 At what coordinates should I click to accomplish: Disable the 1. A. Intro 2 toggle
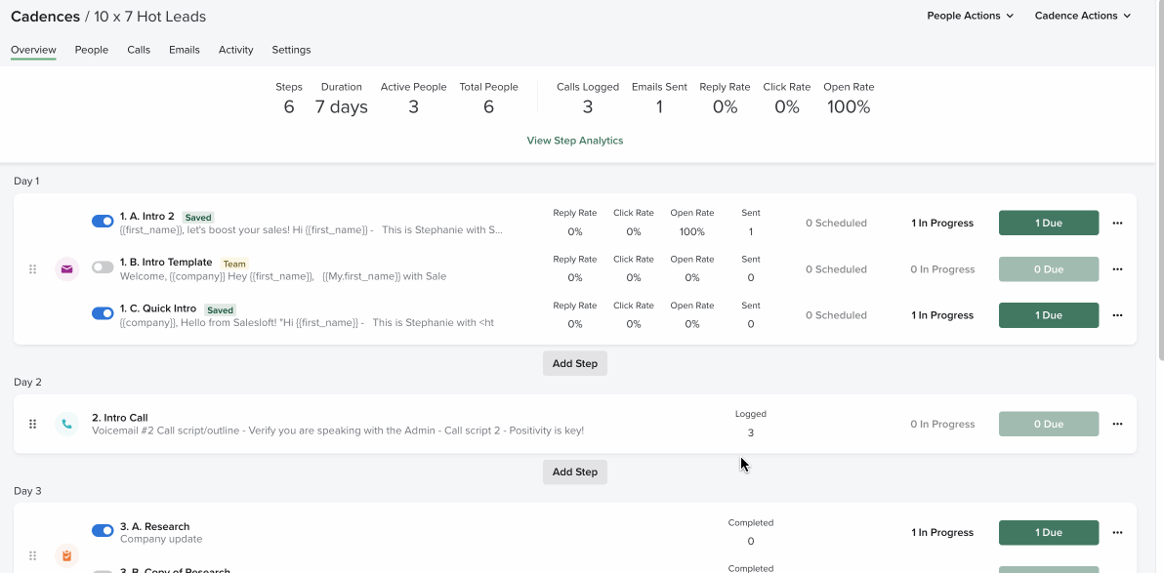[103, 222]
